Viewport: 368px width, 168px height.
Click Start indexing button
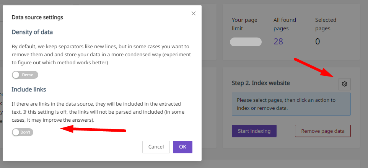[x=254, y=131]
